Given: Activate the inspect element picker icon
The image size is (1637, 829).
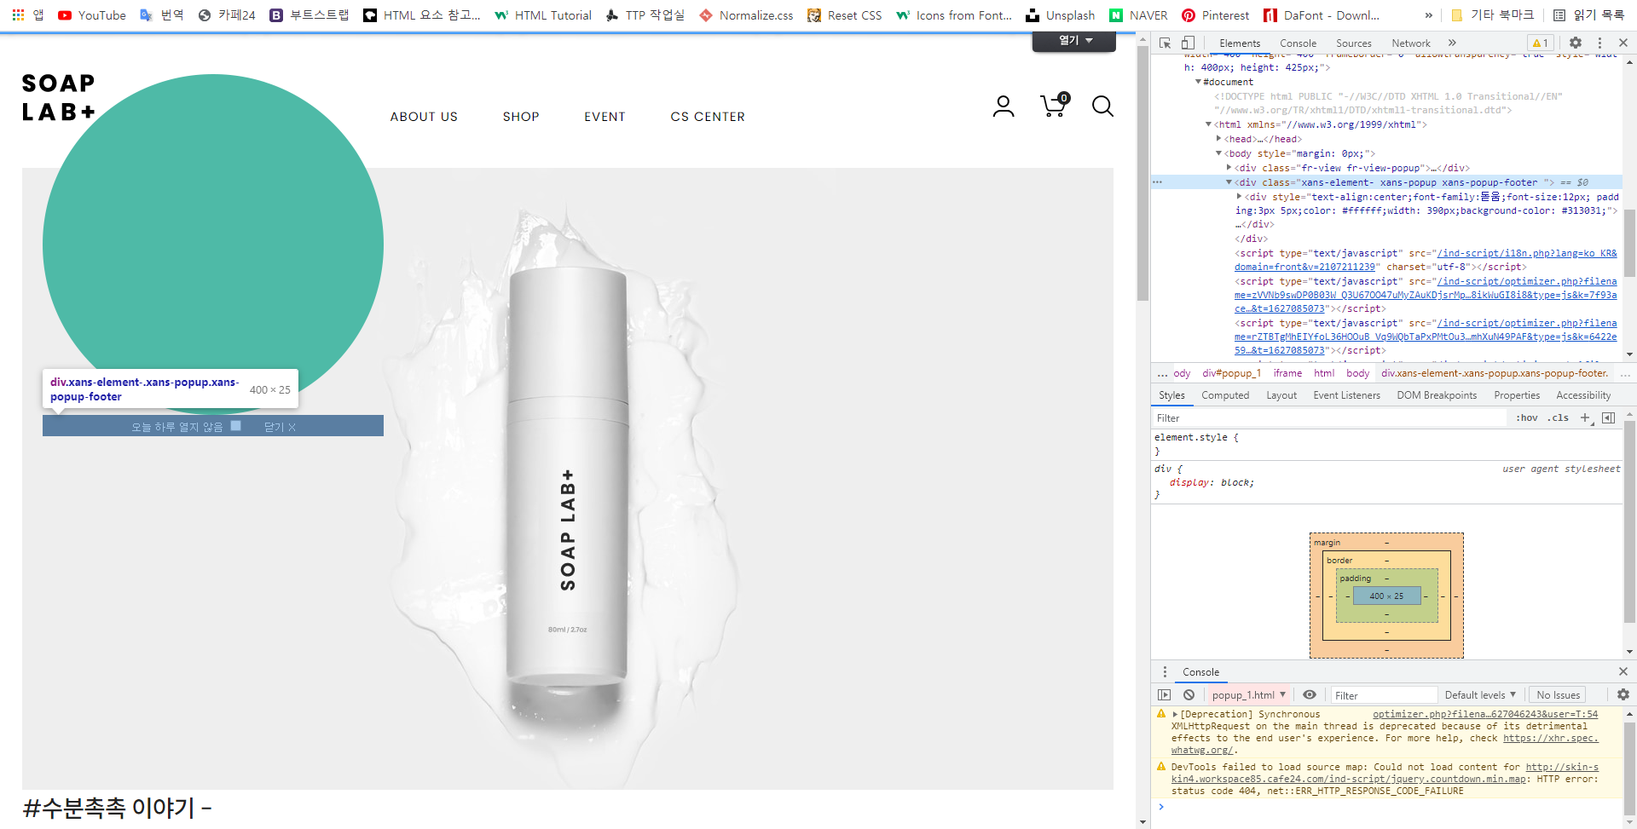Looking at the screenshot, I should tap(1165, 43).
